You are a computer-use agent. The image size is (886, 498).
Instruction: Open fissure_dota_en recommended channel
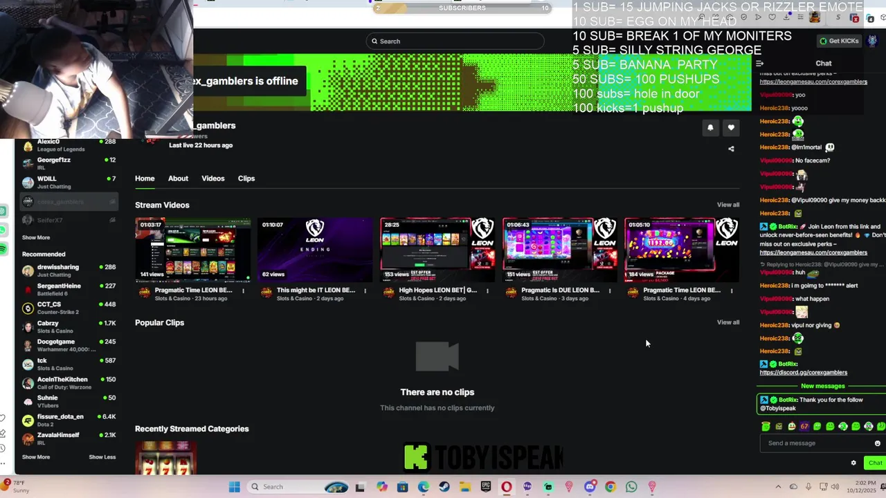69,420
